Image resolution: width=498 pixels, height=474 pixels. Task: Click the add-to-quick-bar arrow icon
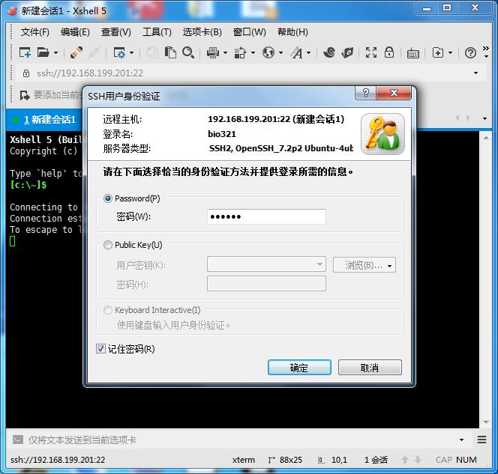pyautogui.click(x=25, y=95)
